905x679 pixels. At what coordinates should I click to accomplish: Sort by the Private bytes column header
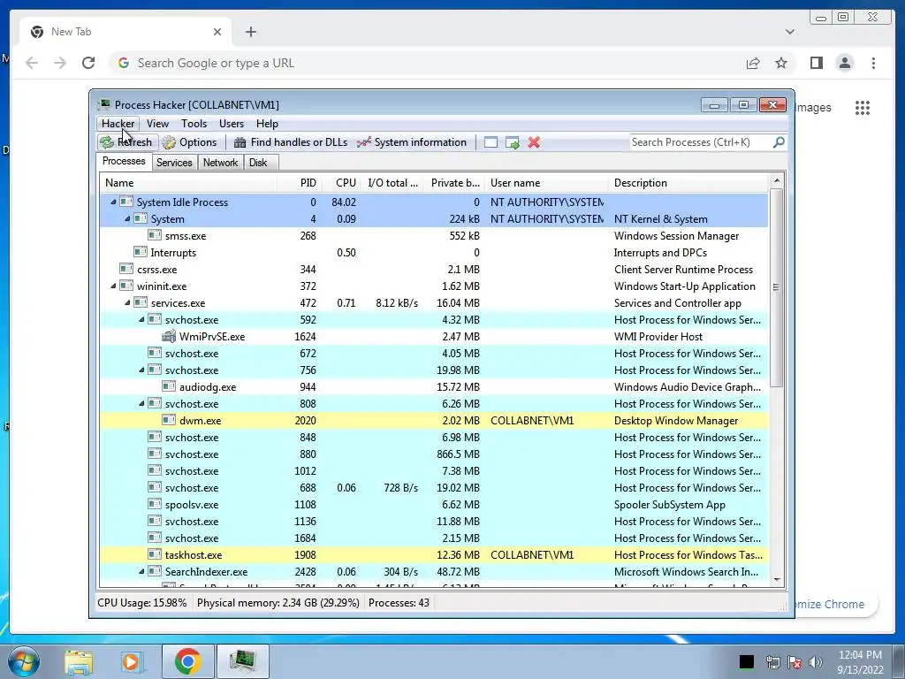[454, 182]
